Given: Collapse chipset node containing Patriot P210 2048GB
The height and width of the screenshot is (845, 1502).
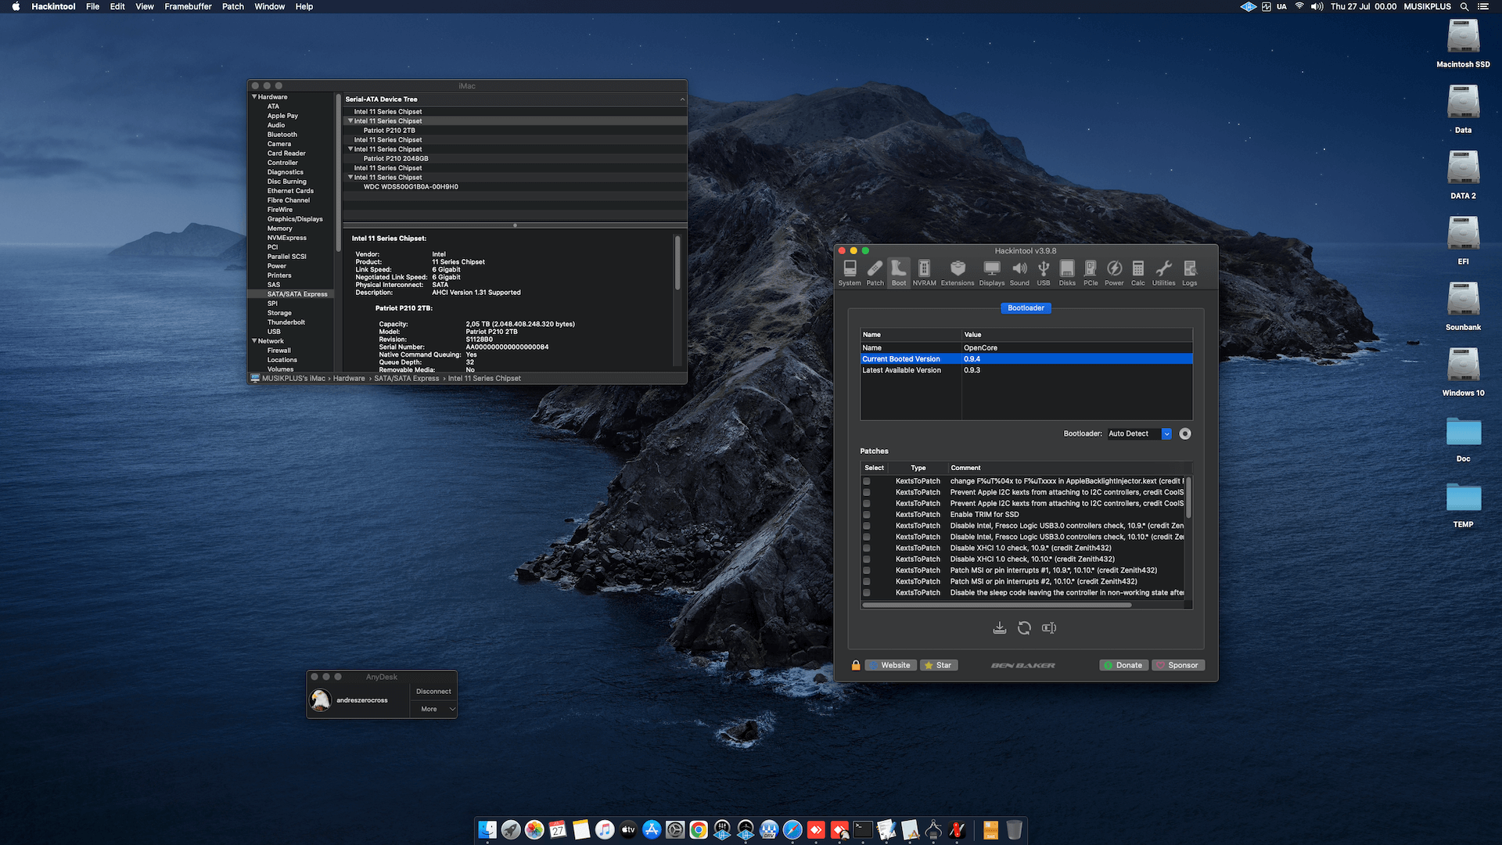Looking at the screenshot, I should point(350,149).
